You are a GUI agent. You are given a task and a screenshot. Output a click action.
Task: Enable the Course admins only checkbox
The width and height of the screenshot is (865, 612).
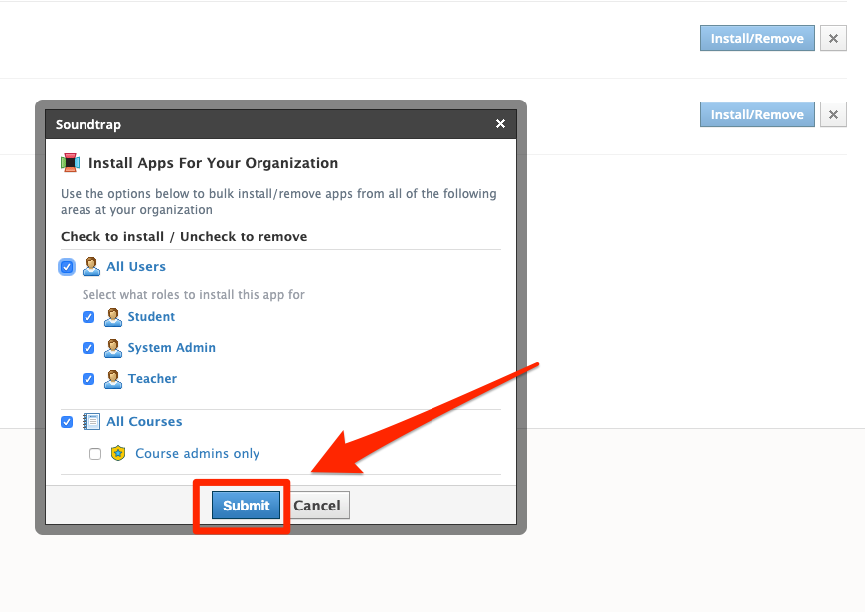[x=95, y=454]
